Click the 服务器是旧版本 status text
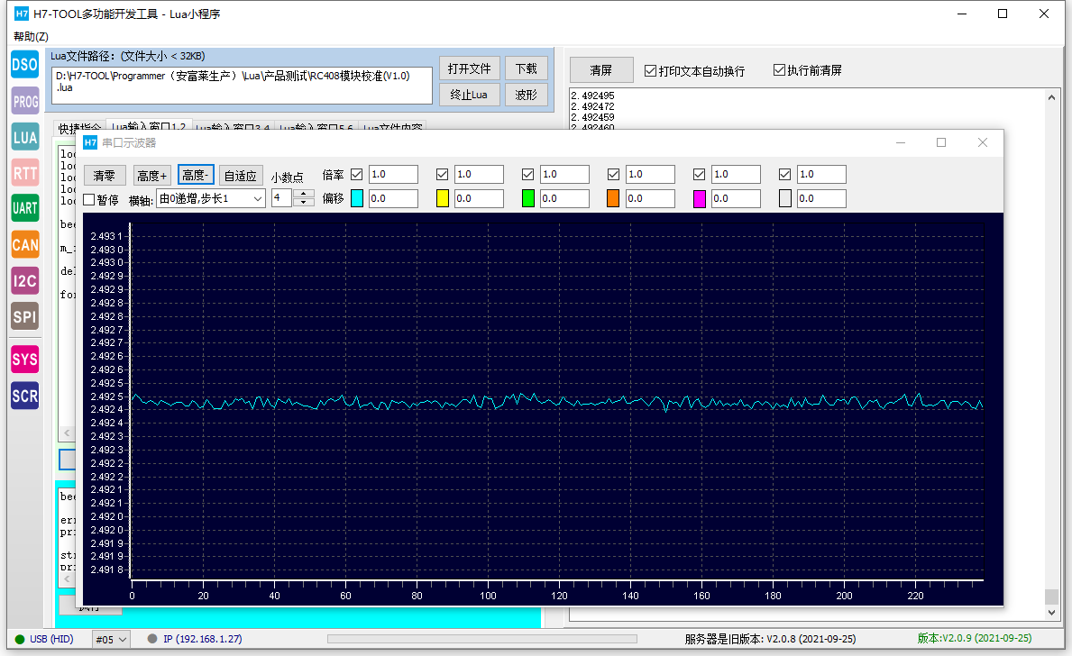The width and height of the screenshot is (1072, 656). point(771,639)
